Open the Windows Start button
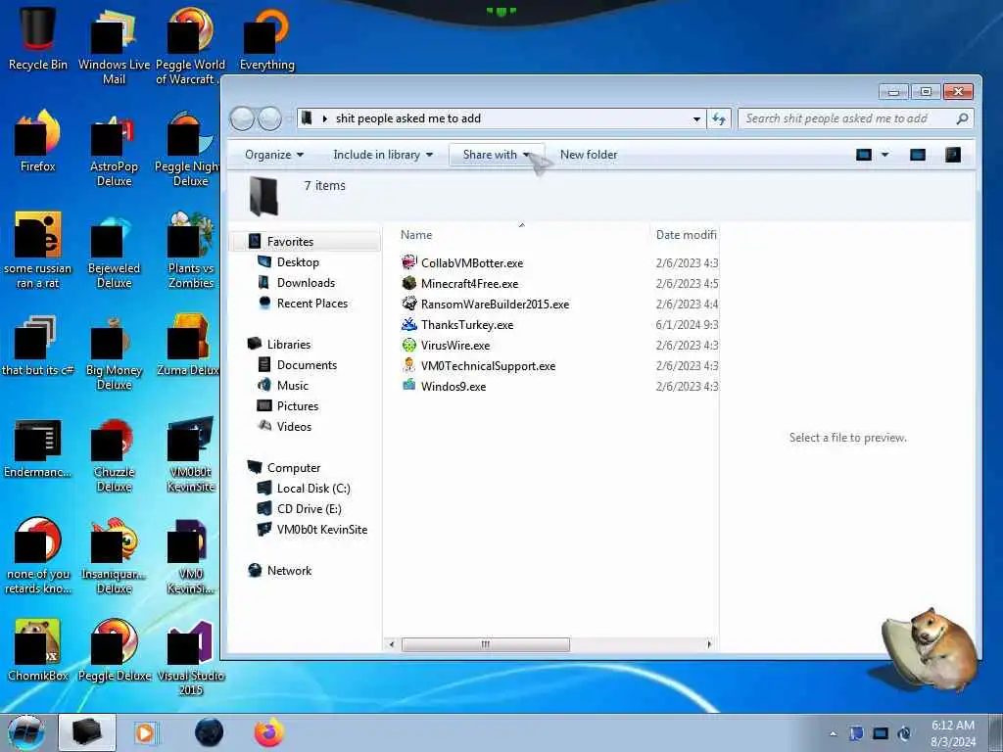The width and height of the screenshot is (1003, 752). point(26,732)
